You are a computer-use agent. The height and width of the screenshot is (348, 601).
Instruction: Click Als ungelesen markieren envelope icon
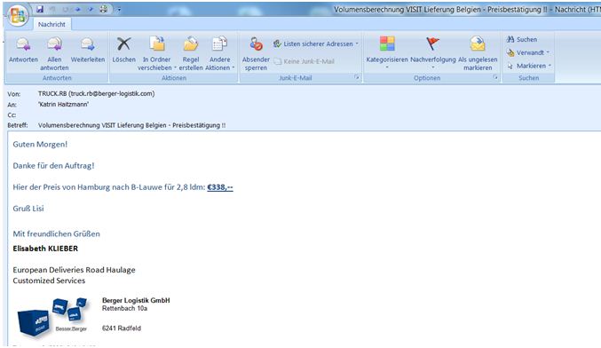pyautogui.click(x=478, y=43)
